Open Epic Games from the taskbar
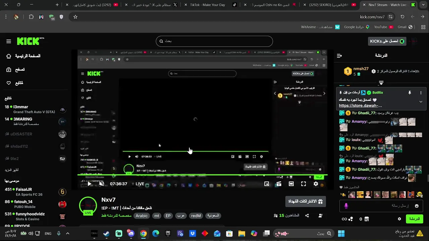 point(168,234)
